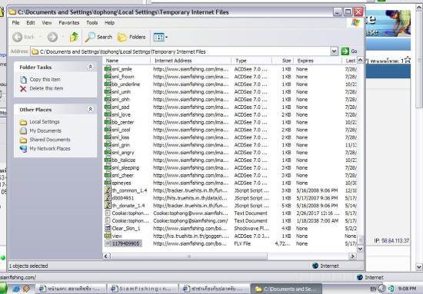Select the sml_smile file icon
Screen dimensions: 423x294
click(x=108, y=69)
